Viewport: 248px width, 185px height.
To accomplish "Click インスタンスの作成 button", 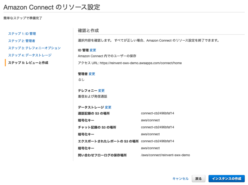I will coord(227,179).
